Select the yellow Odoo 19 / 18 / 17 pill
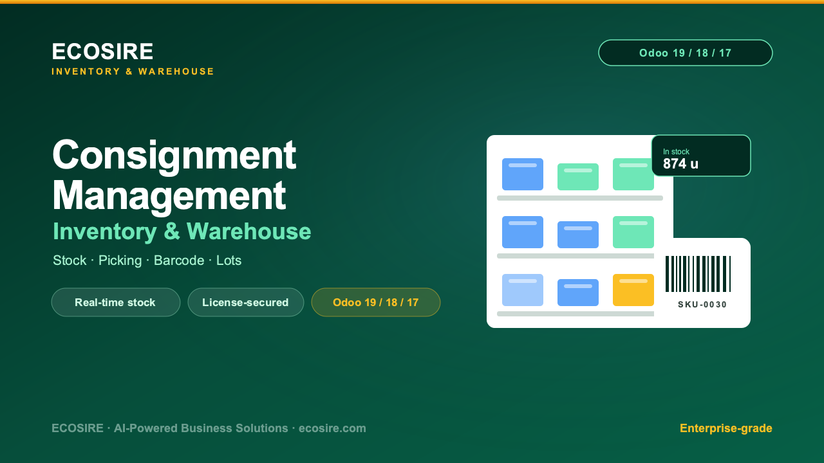 (x=376, y=302)
